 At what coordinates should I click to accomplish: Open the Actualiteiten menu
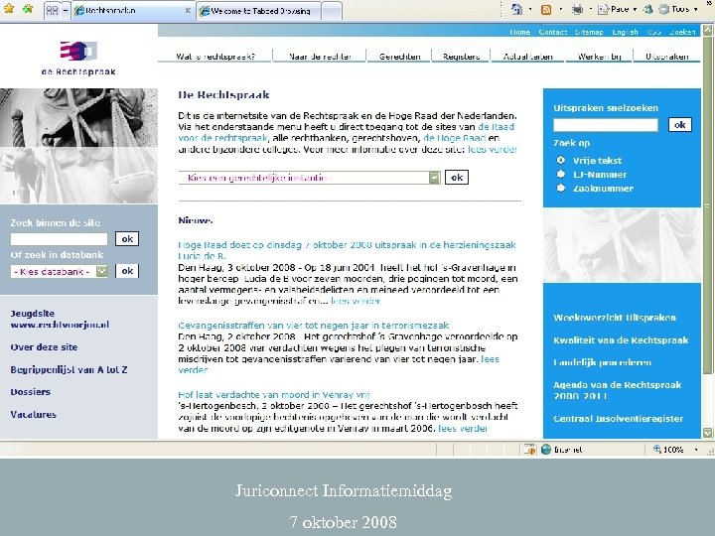point(528,57)
